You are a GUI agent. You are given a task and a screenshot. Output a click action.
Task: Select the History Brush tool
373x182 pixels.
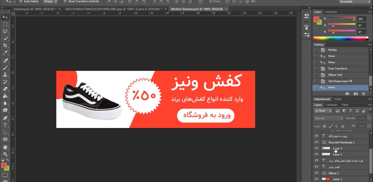tap(5, 81)
